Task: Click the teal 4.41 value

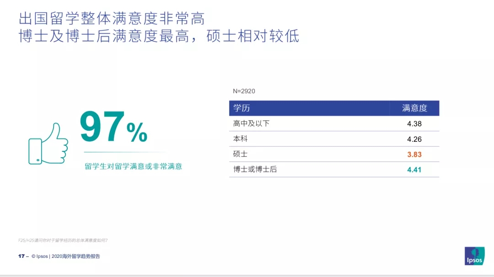Action: (414, 170)
